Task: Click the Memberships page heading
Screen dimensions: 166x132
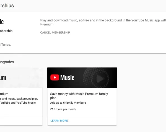Action: 7,5
